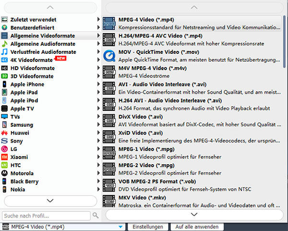Viewport: 288px width, 231px height.
Task: Select H.264/MPEG-4 AVC Video (*.mp4) format
Action: pos(192,40)
